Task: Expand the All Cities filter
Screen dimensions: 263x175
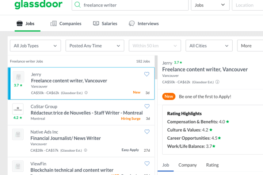Action: click(x=209, y=46)
